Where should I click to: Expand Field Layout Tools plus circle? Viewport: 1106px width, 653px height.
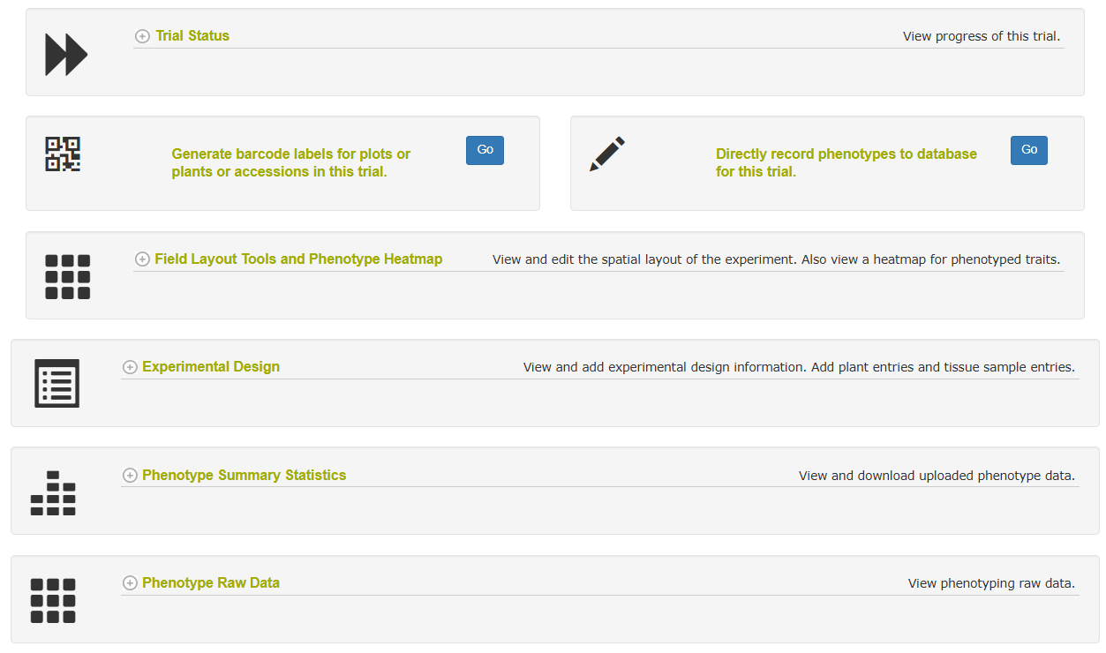[142, 259]
